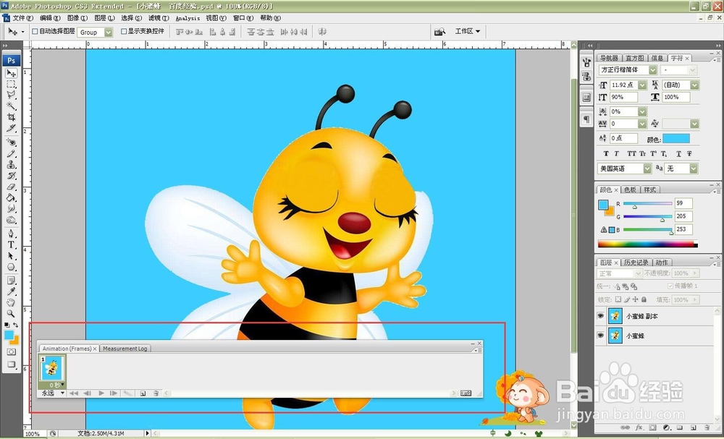Select the Hand tool
The width and height of the screenshot is (724, 439).
pyautogui.click(x=11, y=302)
